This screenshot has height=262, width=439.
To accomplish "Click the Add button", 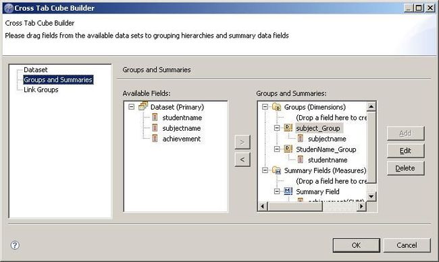I will pyautogui.click(x=405, y=133).
